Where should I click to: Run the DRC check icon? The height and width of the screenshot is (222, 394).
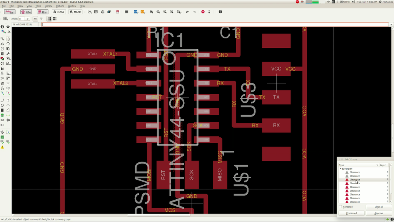pos(8,142)
